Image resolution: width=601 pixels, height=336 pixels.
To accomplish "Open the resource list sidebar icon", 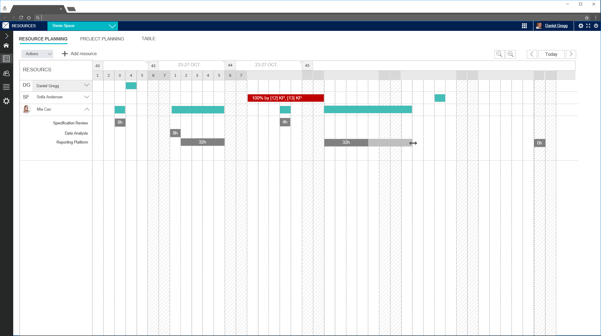I will pos(6,59).
